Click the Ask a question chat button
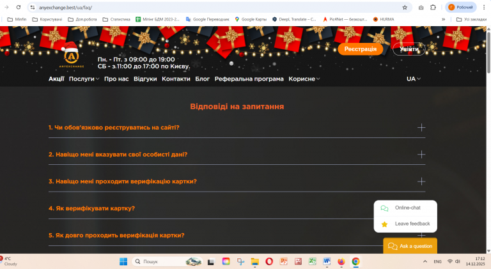The width and height of the screenshot is (491, 269). 410,246
